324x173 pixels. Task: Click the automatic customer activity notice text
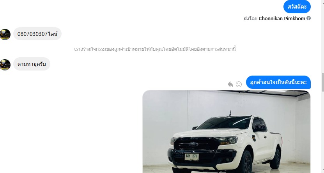(x=155, y=49)
